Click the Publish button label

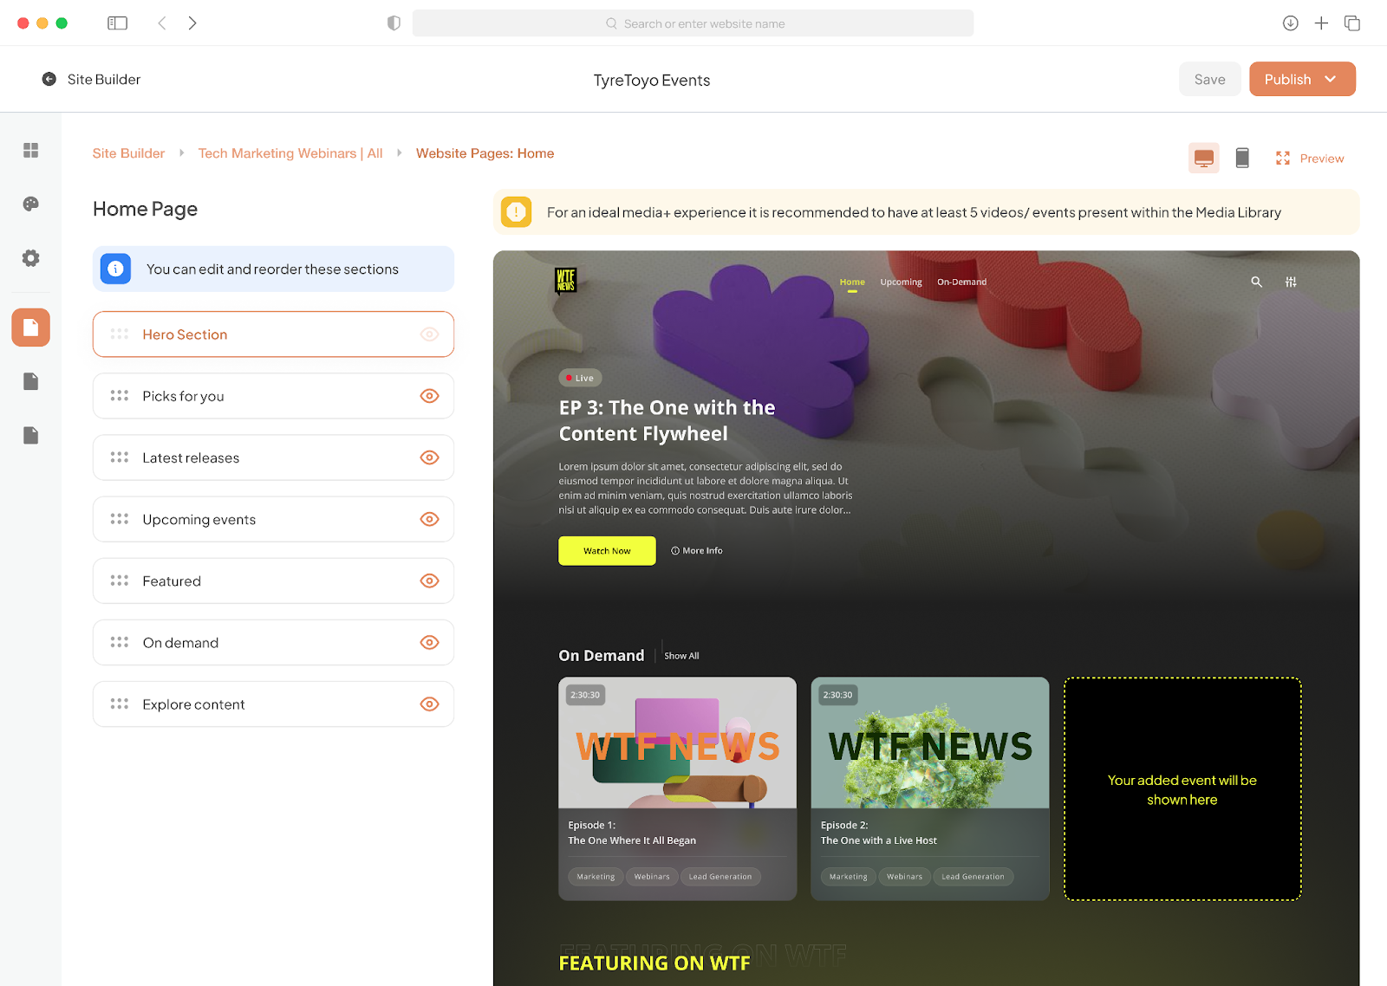click(x=1287, y=79)
